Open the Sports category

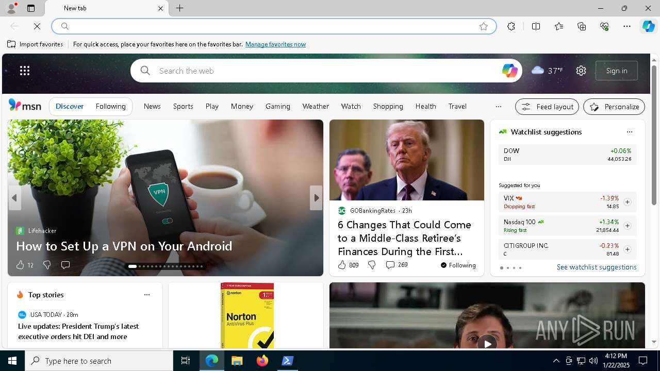(183, 106)
